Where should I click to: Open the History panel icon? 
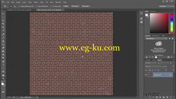click(x=141, y=13)
